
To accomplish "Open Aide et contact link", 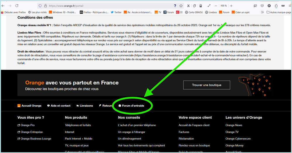I will coord(59,106).
